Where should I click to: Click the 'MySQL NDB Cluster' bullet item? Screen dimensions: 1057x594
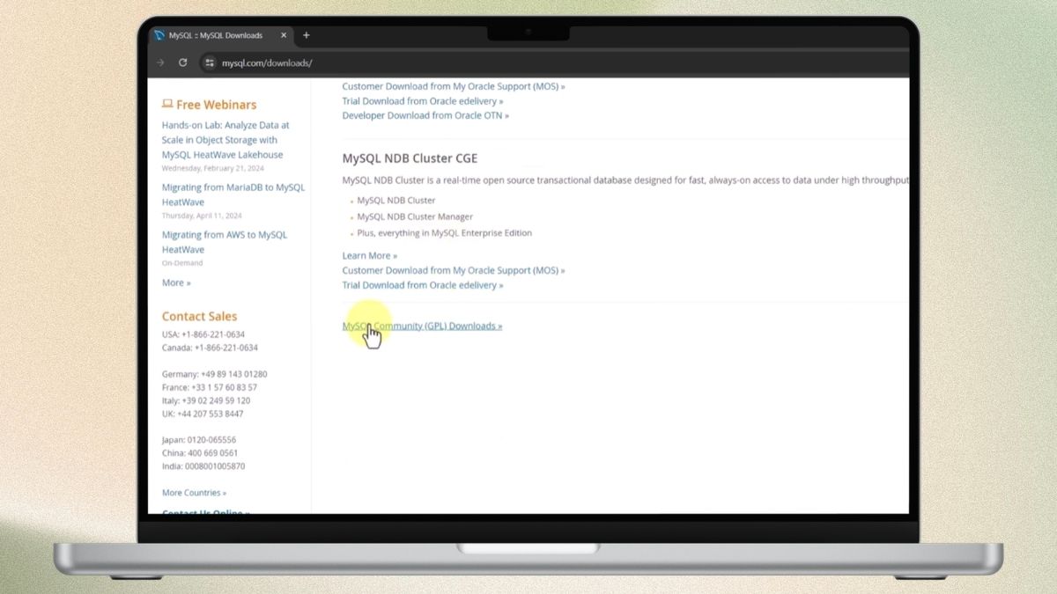(396, 201)
